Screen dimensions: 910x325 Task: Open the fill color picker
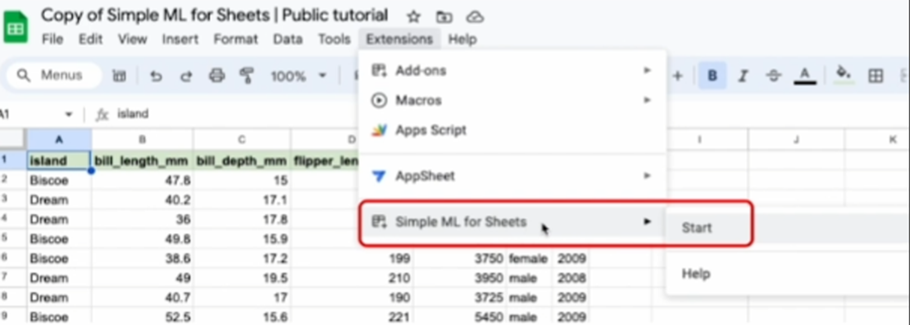pyautogui.click(x=843, y=74)
